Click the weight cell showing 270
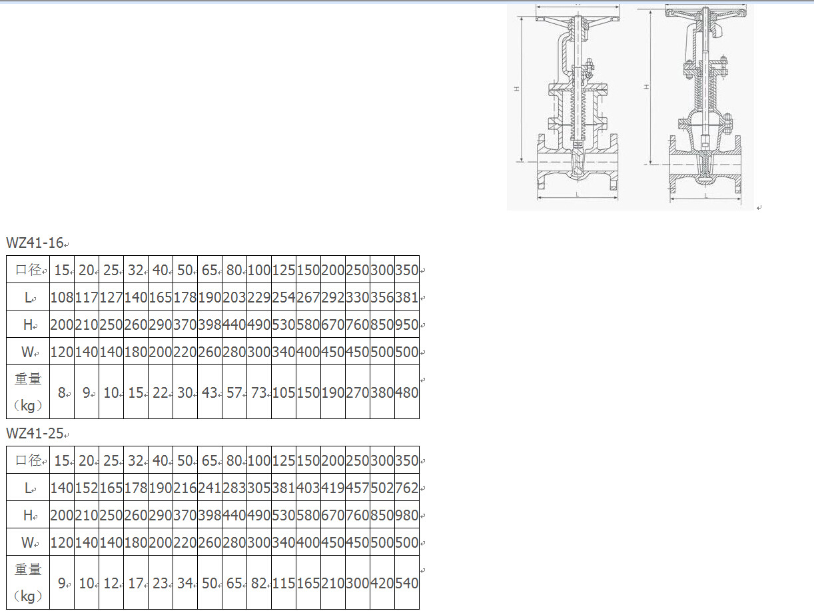The image size is (814, 611). tap(358, 392)
